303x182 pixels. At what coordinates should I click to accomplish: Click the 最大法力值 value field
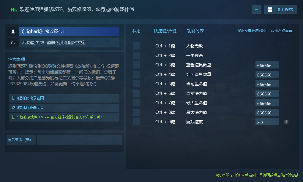(x=267, y=112)
